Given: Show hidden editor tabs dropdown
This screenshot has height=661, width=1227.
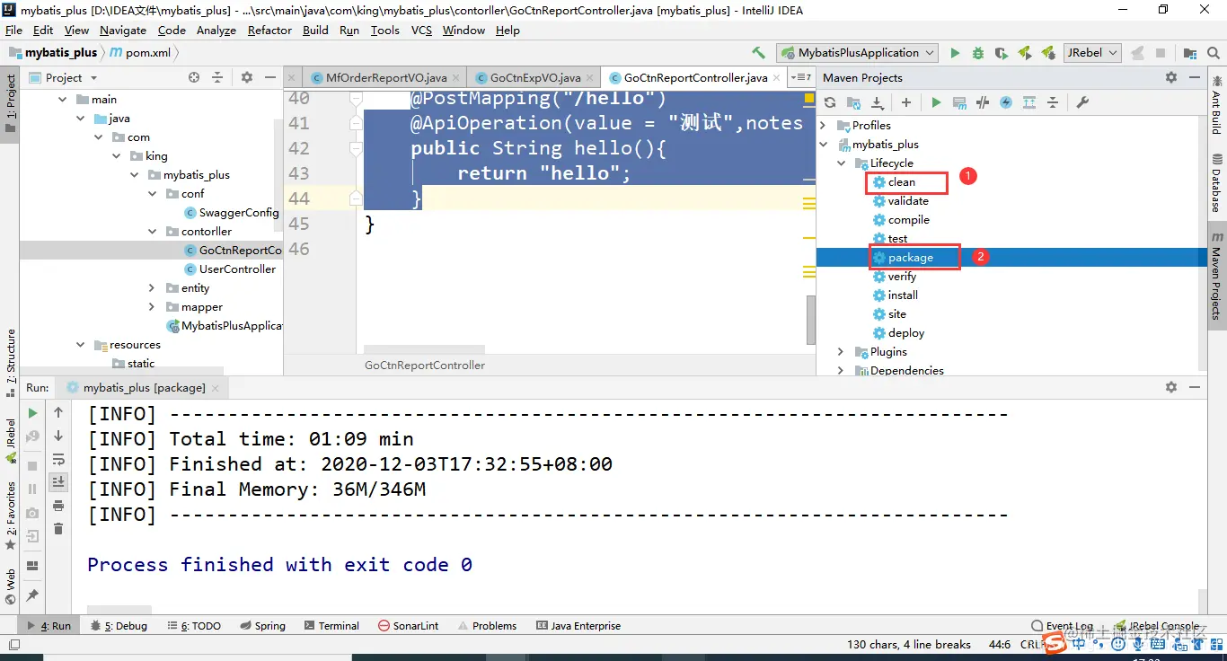Looking at the screenshot, I should point(800,78).
